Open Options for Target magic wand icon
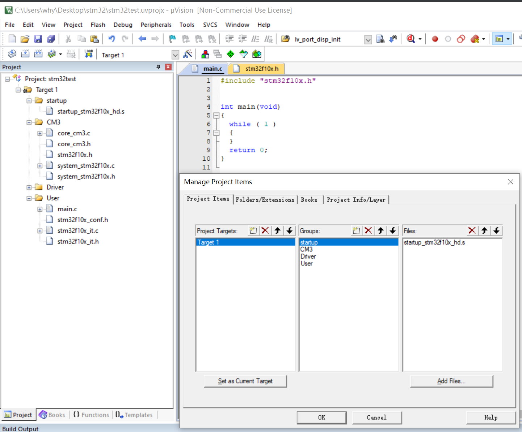 coord(188,54)
